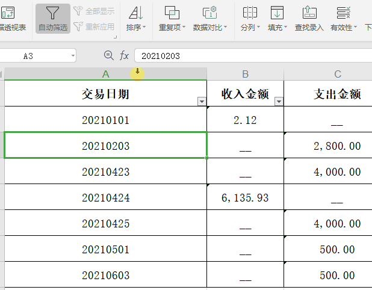The height and width of the screenshot is (290, 372).
Task: Select column A header
Action: [105, 74]
